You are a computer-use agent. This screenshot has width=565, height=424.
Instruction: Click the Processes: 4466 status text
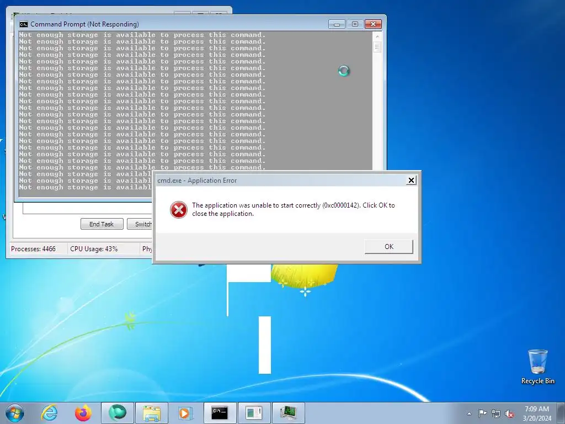33,249
